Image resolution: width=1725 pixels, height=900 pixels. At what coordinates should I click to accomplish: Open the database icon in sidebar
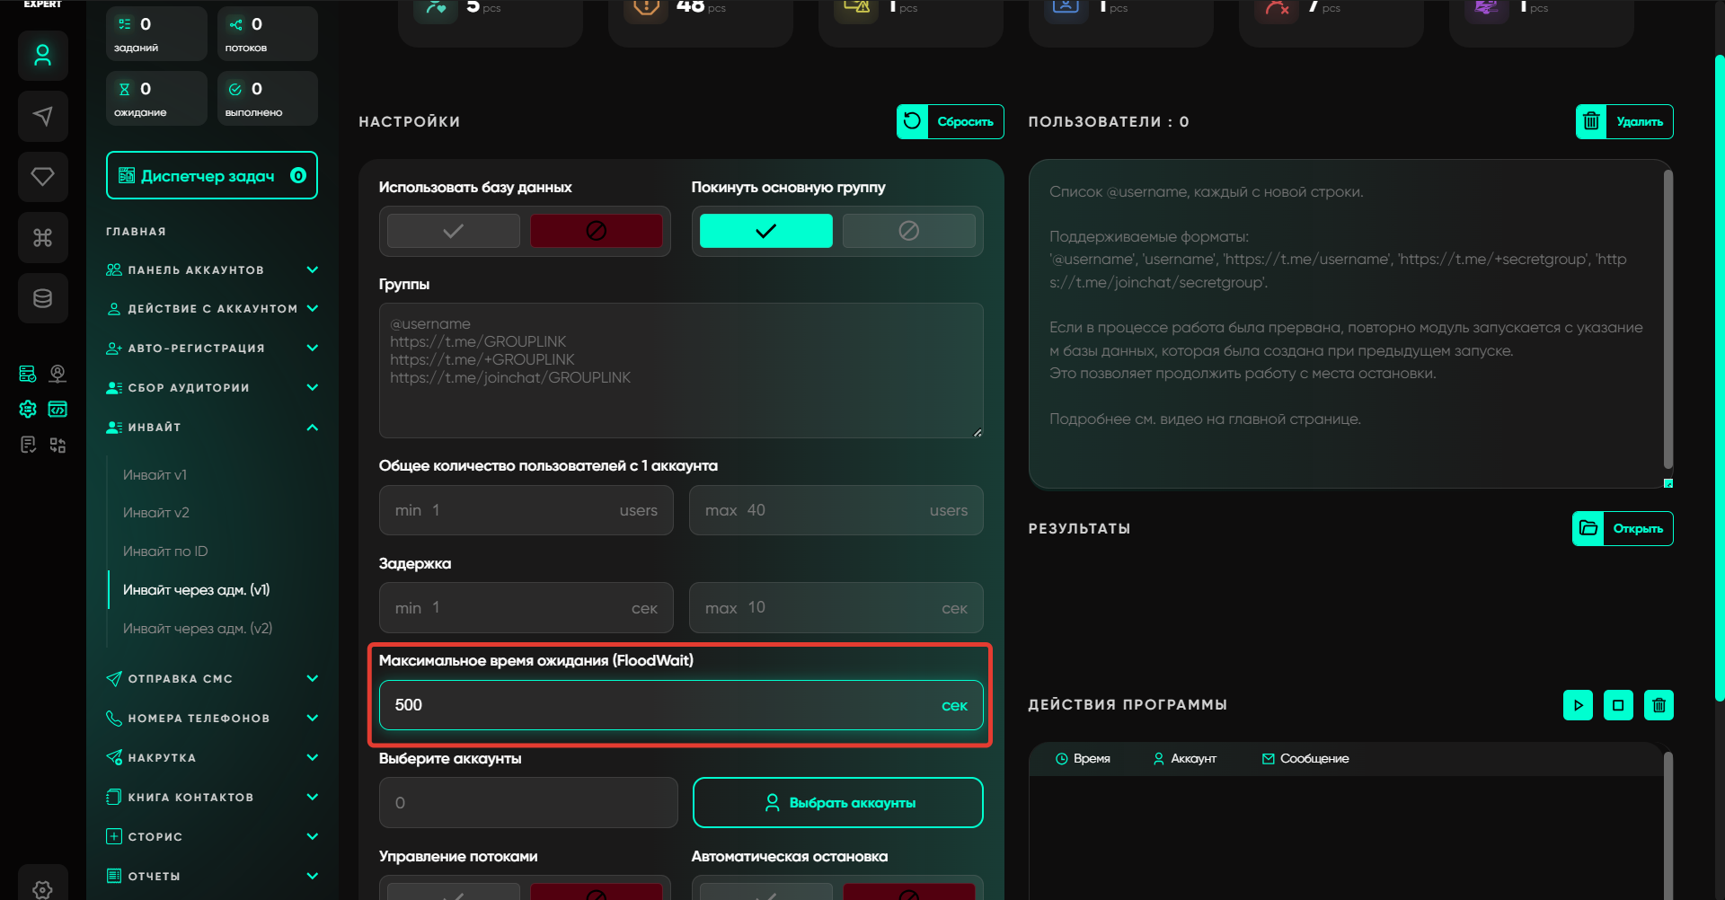(x=42, y=298)
